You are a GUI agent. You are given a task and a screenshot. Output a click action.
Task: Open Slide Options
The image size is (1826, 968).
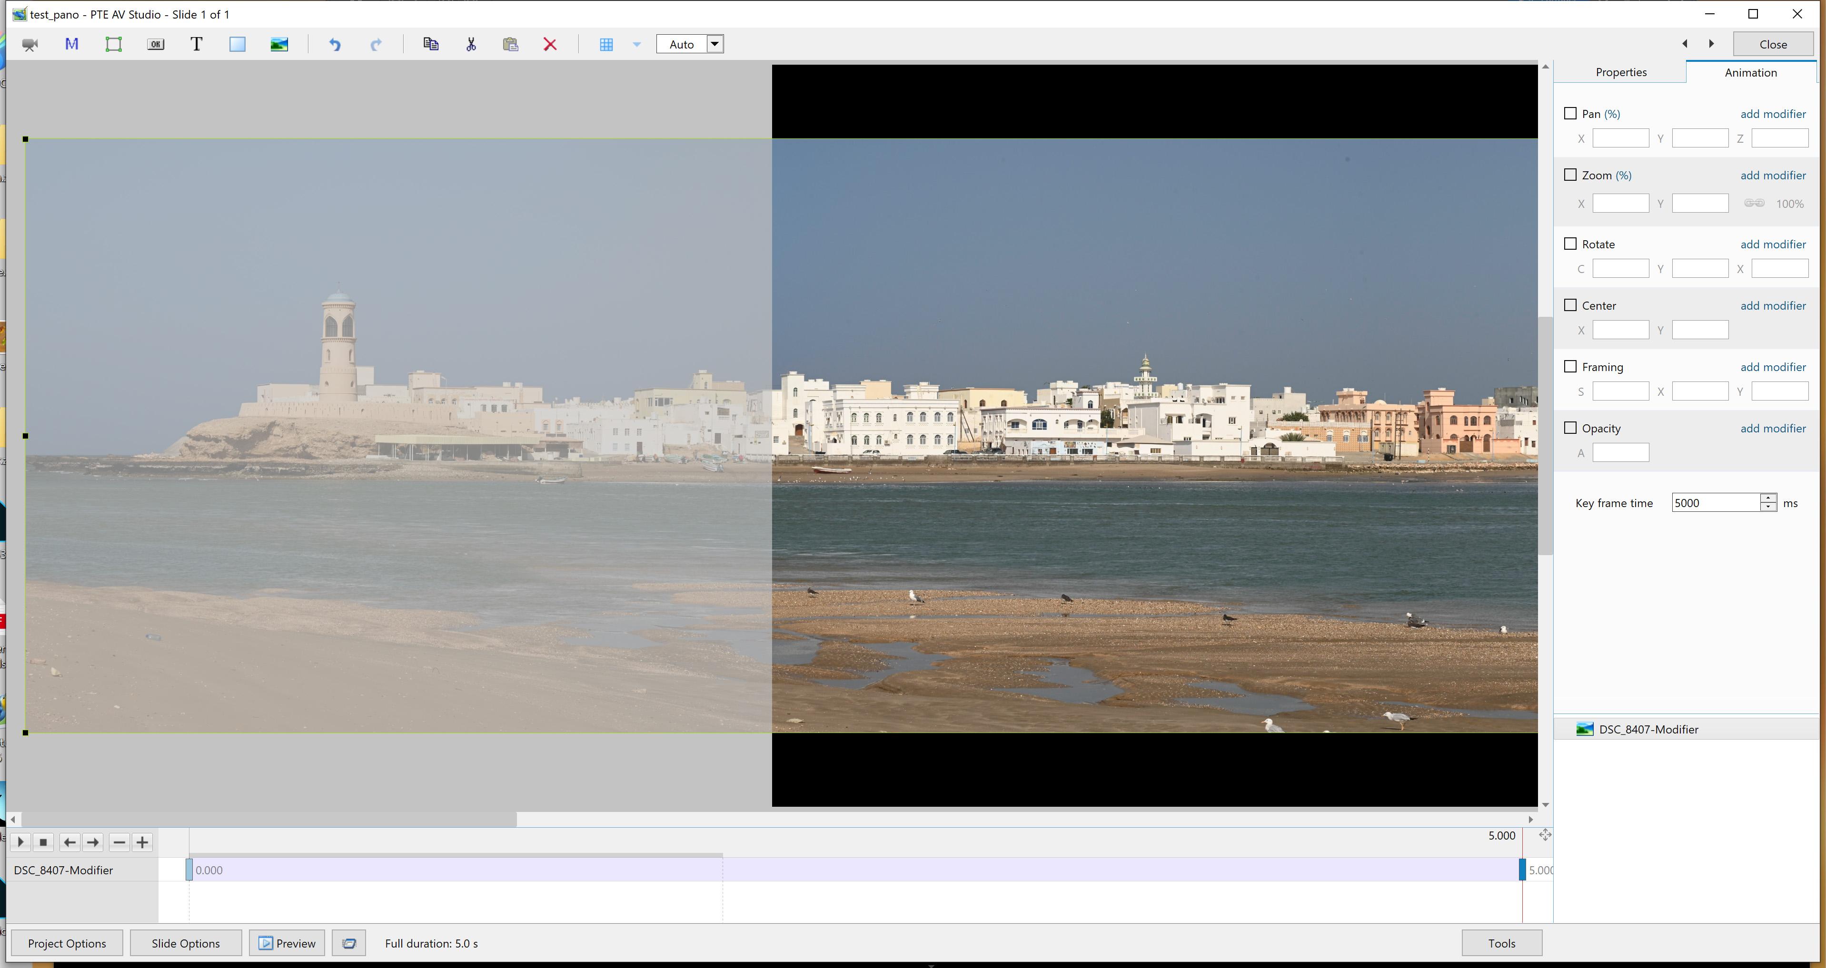point(186,943)
